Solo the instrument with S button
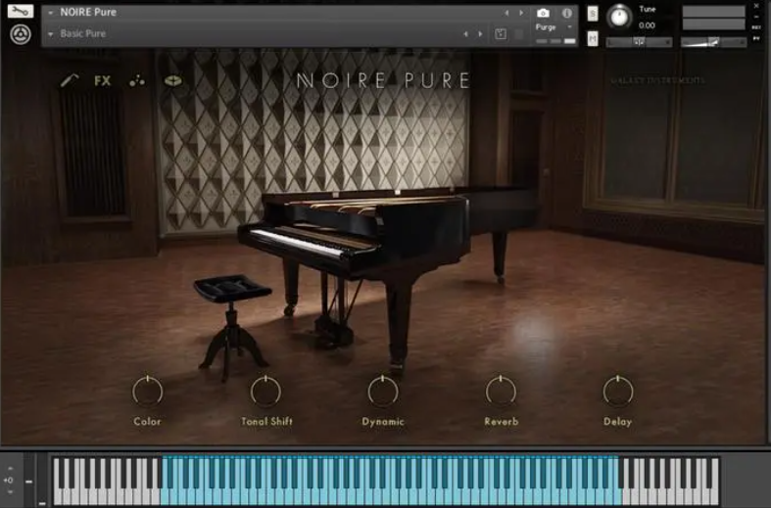Image resolution: width=771 pixels, height=508 pixels. (x=593, y=14)
